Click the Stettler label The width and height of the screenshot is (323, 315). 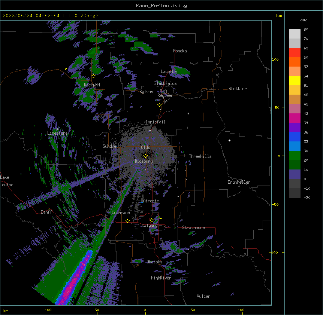[x=238, y=89]
